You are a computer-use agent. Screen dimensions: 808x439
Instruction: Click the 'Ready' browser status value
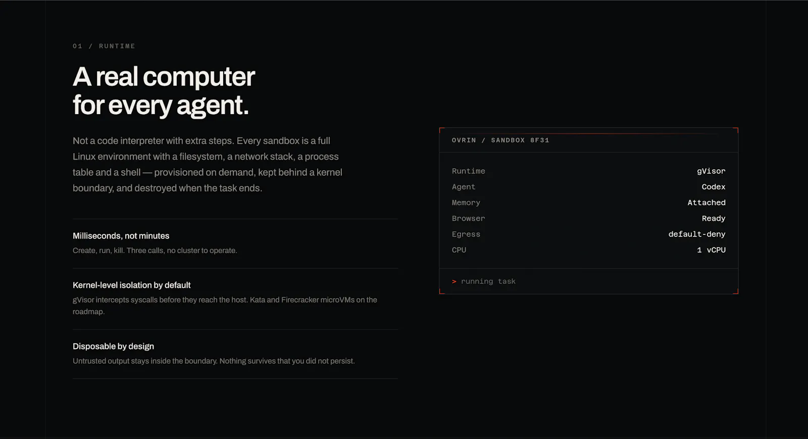(x=714, y=218)
